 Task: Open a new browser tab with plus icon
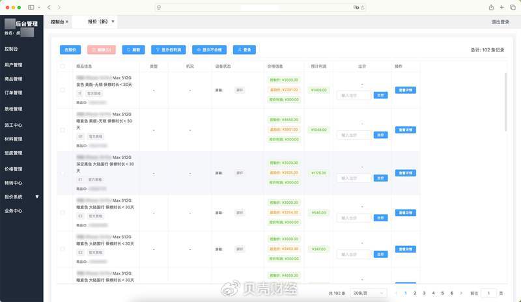pyautogui.click(x=502, y=7)
